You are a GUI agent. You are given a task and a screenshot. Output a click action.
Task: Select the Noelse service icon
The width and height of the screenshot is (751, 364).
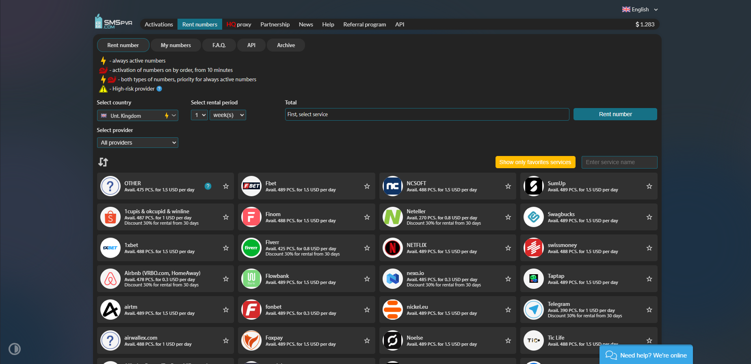(392, 340)
